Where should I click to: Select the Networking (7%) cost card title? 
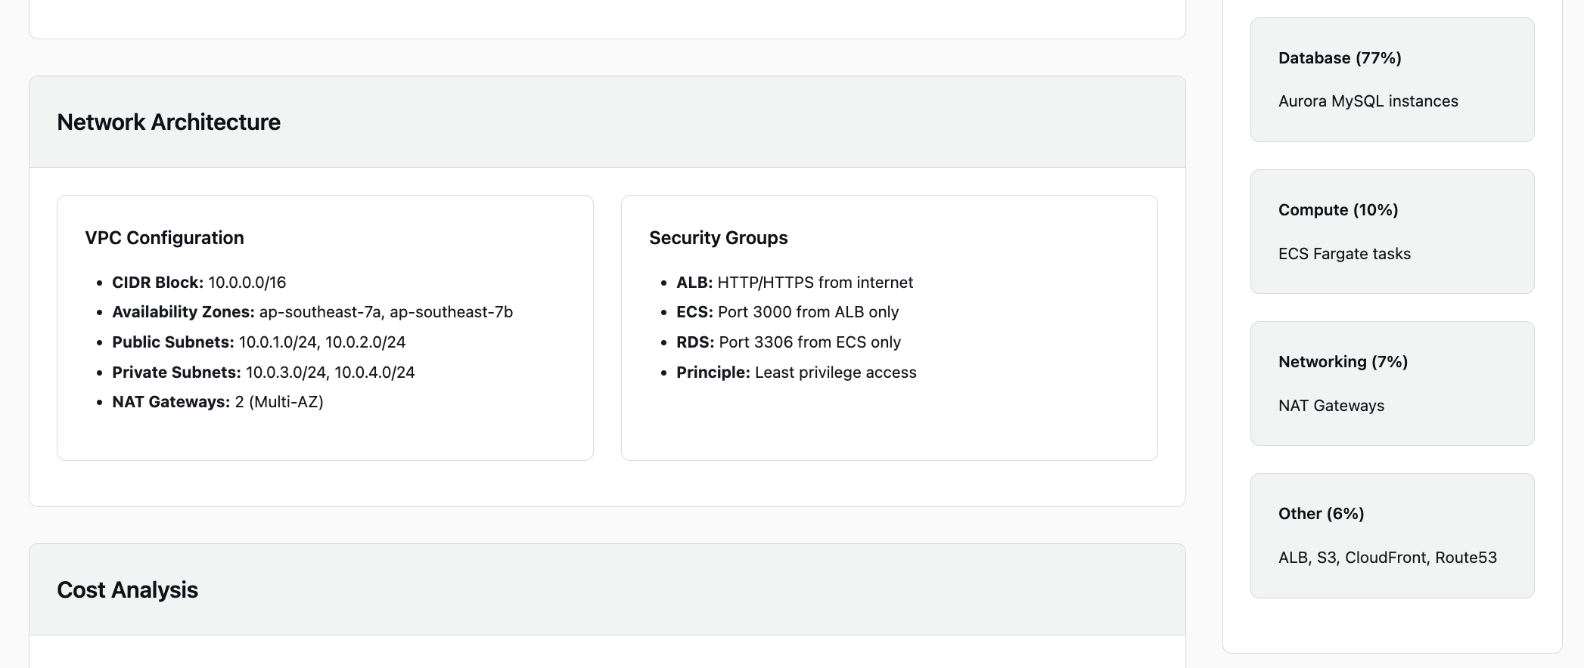point(1343,362)
